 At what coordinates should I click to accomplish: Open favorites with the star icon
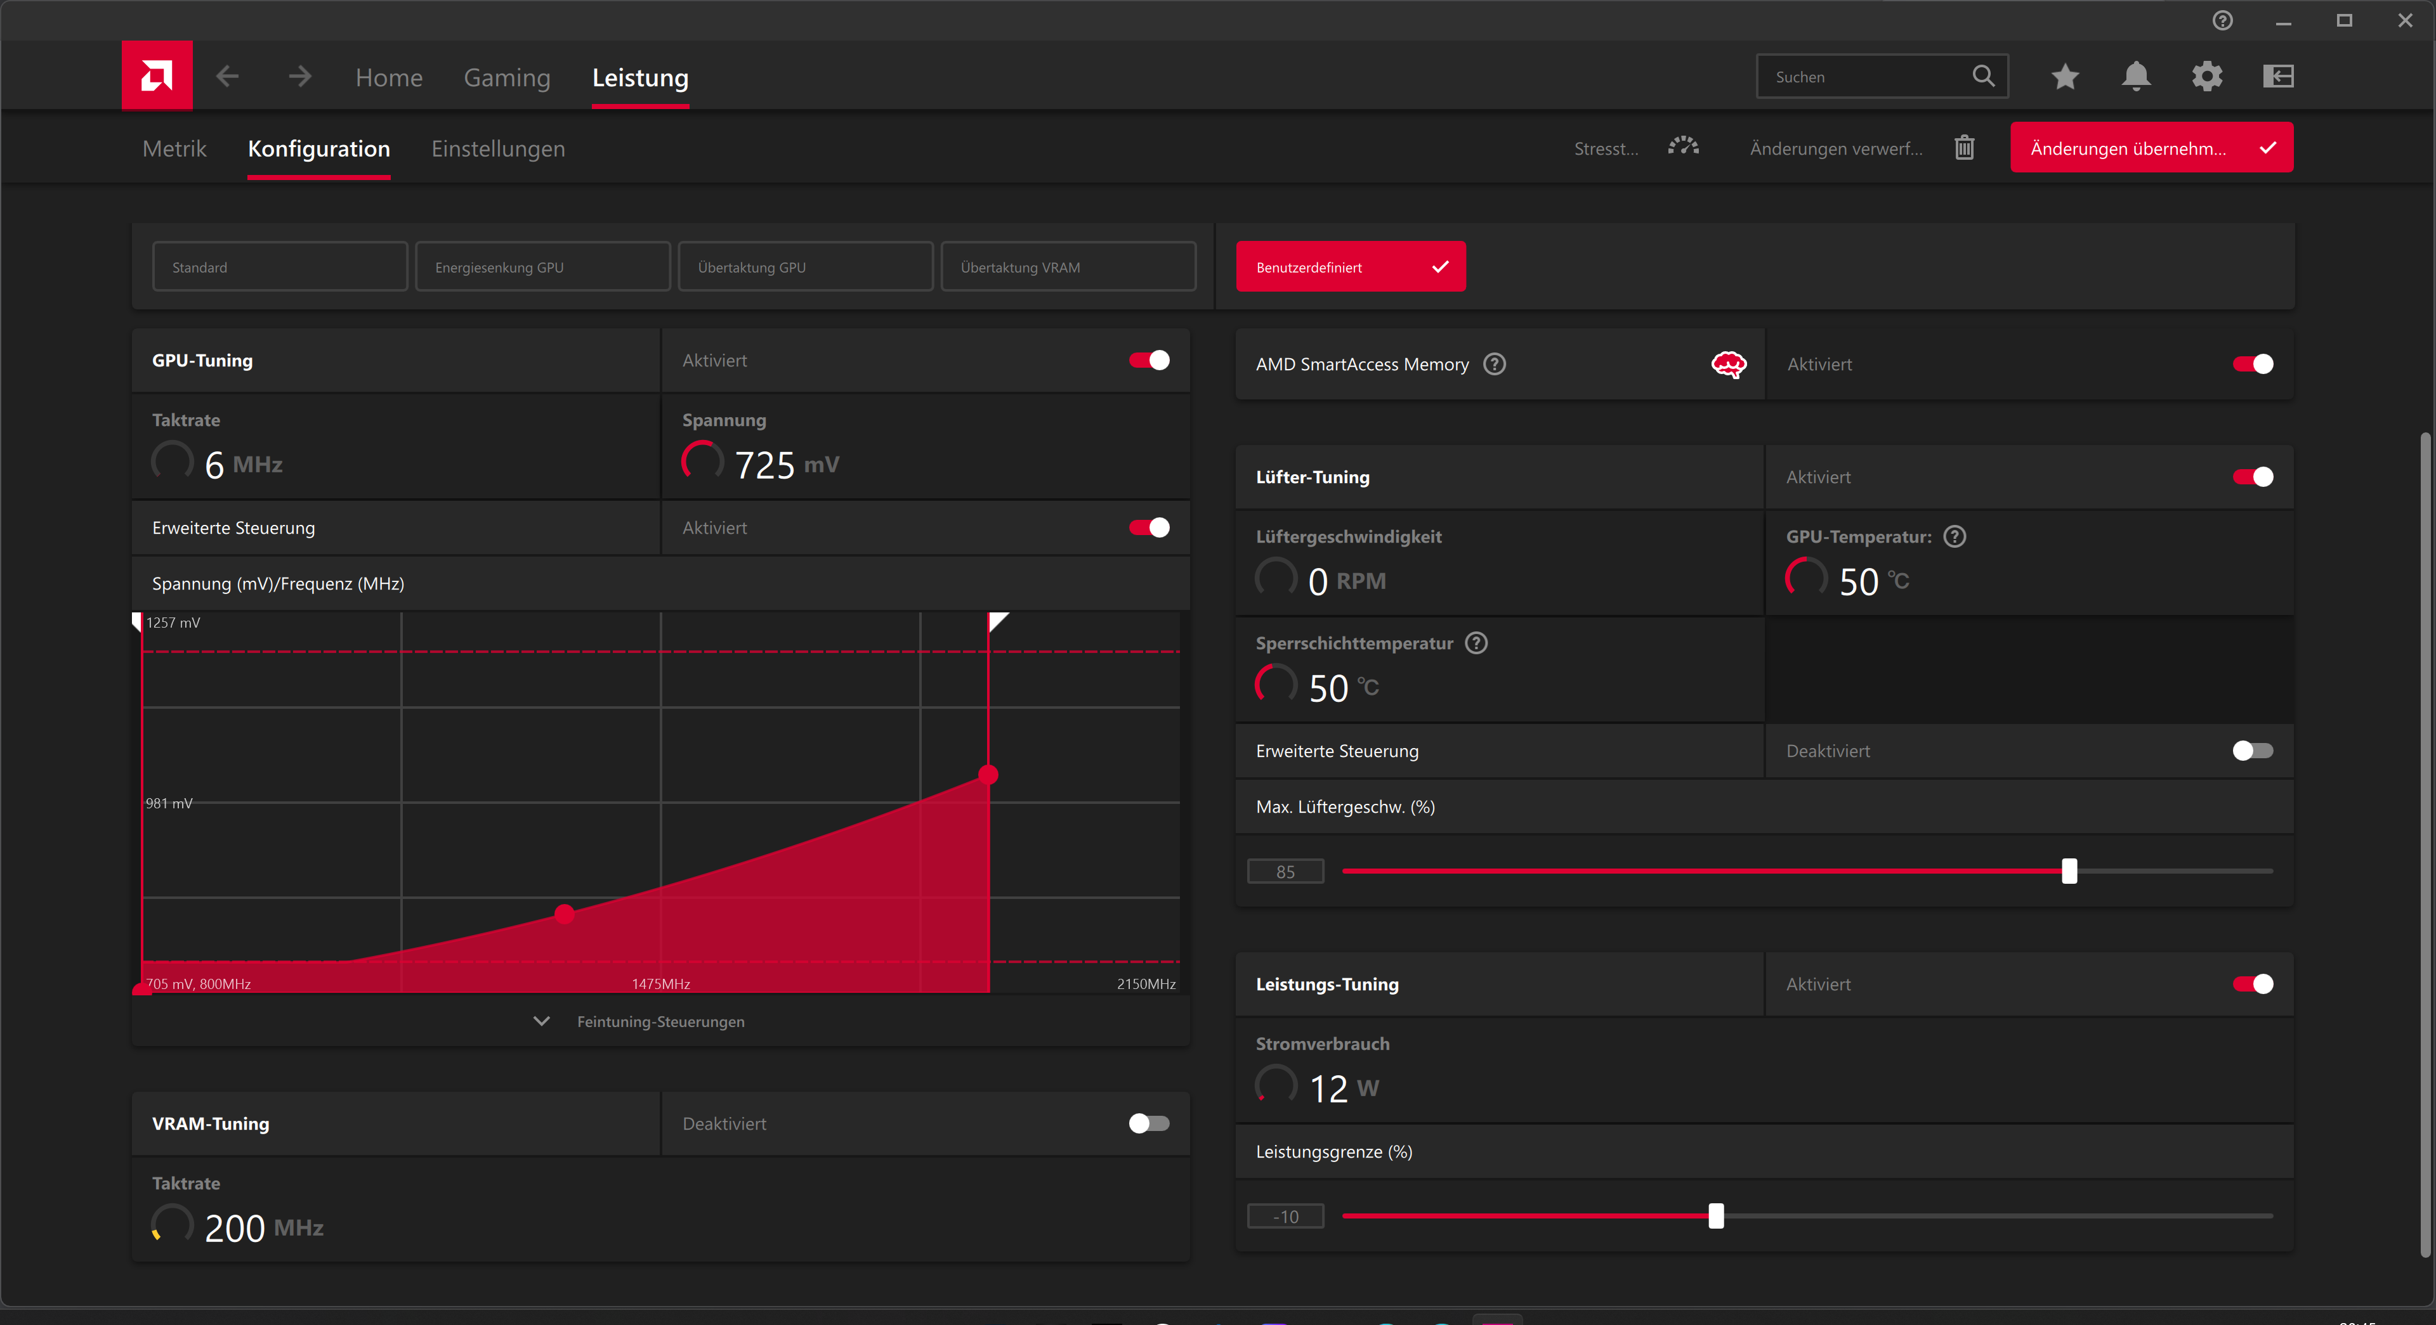(2064, 77)
